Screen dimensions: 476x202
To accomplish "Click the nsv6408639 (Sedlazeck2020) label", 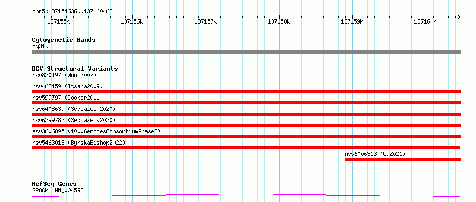I will [x=74, y=109].
